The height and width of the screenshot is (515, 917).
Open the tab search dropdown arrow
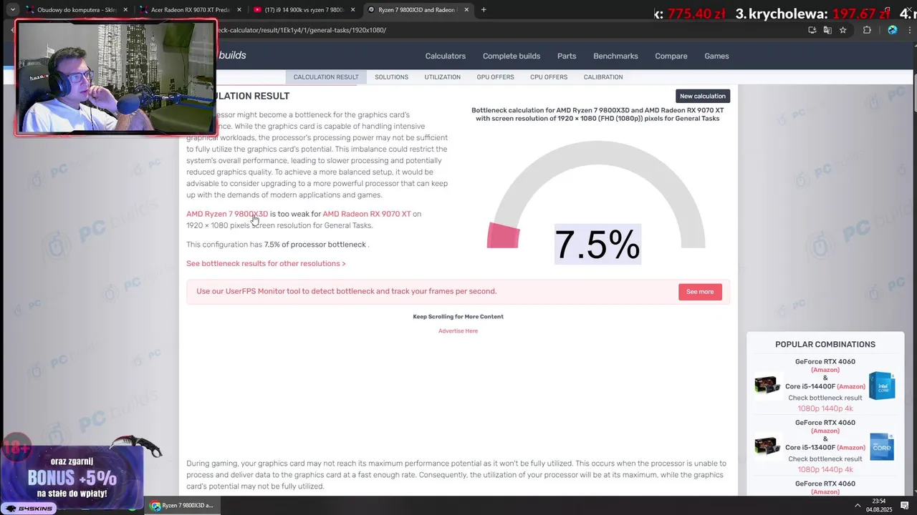coord(12,9)
